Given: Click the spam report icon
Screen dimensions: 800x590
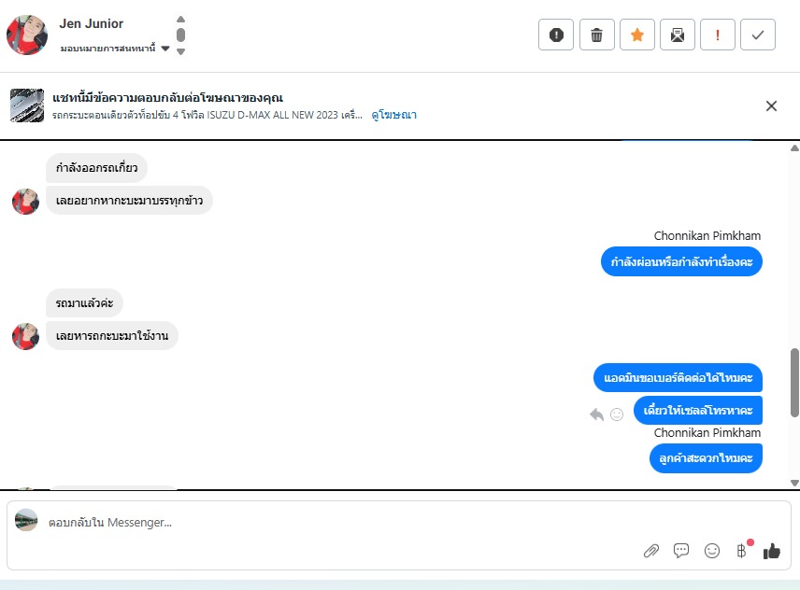Looking at the screenshot, I should [556, 35].
